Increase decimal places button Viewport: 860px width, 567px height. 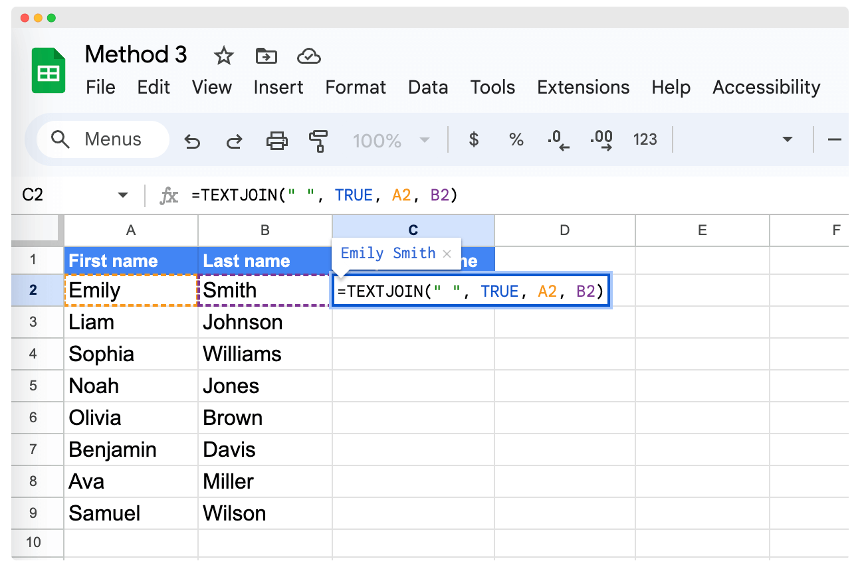601,140
